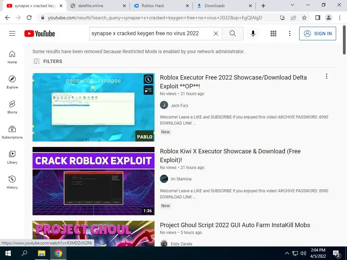Open the Chrome profile avatar menu
347x260 pixels.
329,18
